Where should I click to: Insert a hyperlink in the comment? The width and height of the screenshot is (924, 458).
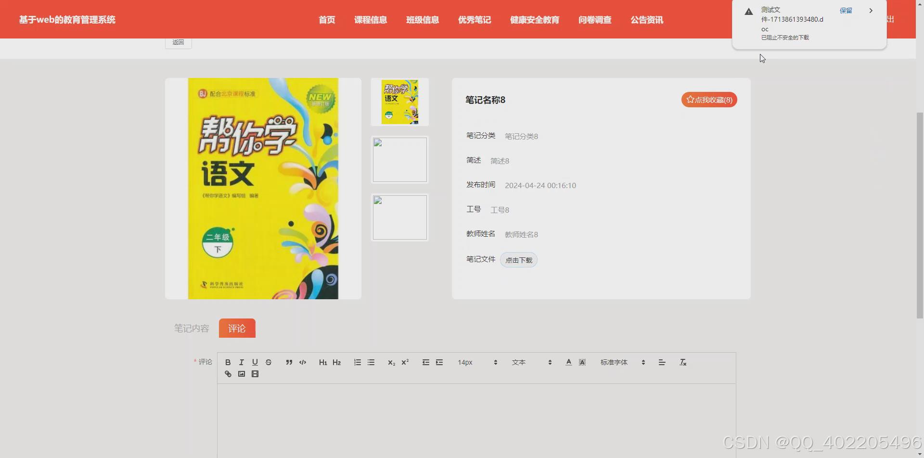(x=228, y=374)
